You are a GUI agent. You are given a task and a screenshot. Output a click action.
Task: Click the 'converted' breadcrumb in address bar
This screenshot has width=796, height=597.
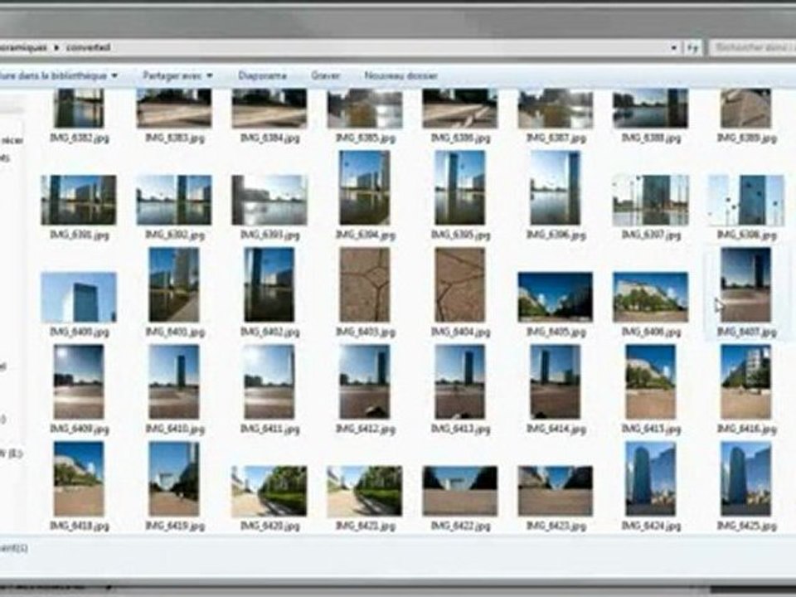tap(89, 48)
